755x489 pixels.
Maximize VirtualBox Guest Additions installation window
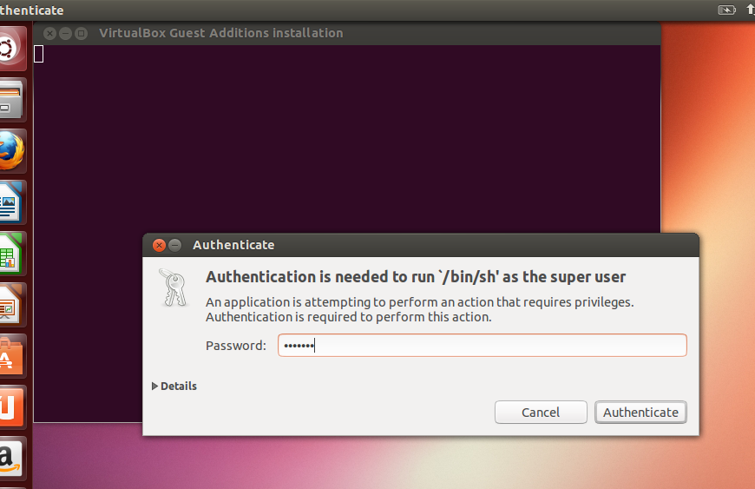(x=82, y=33)
